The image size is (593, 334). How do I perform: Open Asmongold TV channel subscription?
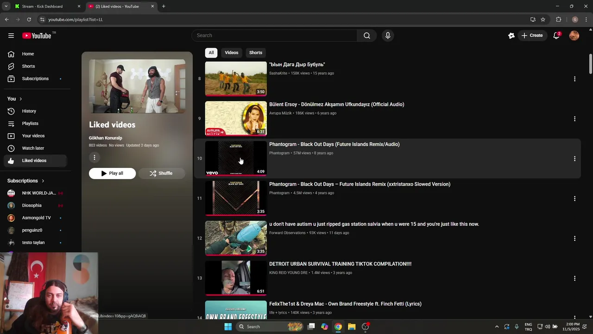[x=34, y=218]
